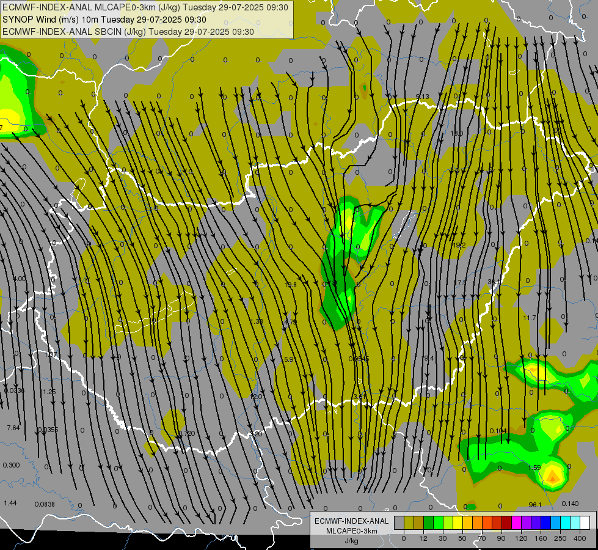
Task: Click map value 1.59
Action: pos(534,468)
